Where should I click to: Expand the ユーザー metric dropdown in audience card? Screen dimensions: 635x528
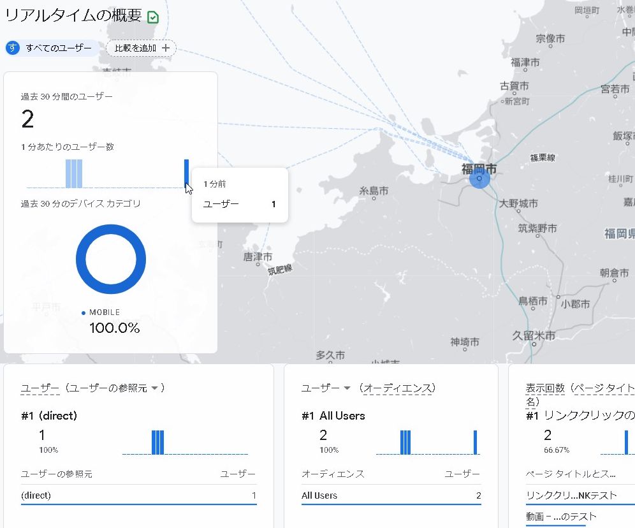[x=347, y=388]
